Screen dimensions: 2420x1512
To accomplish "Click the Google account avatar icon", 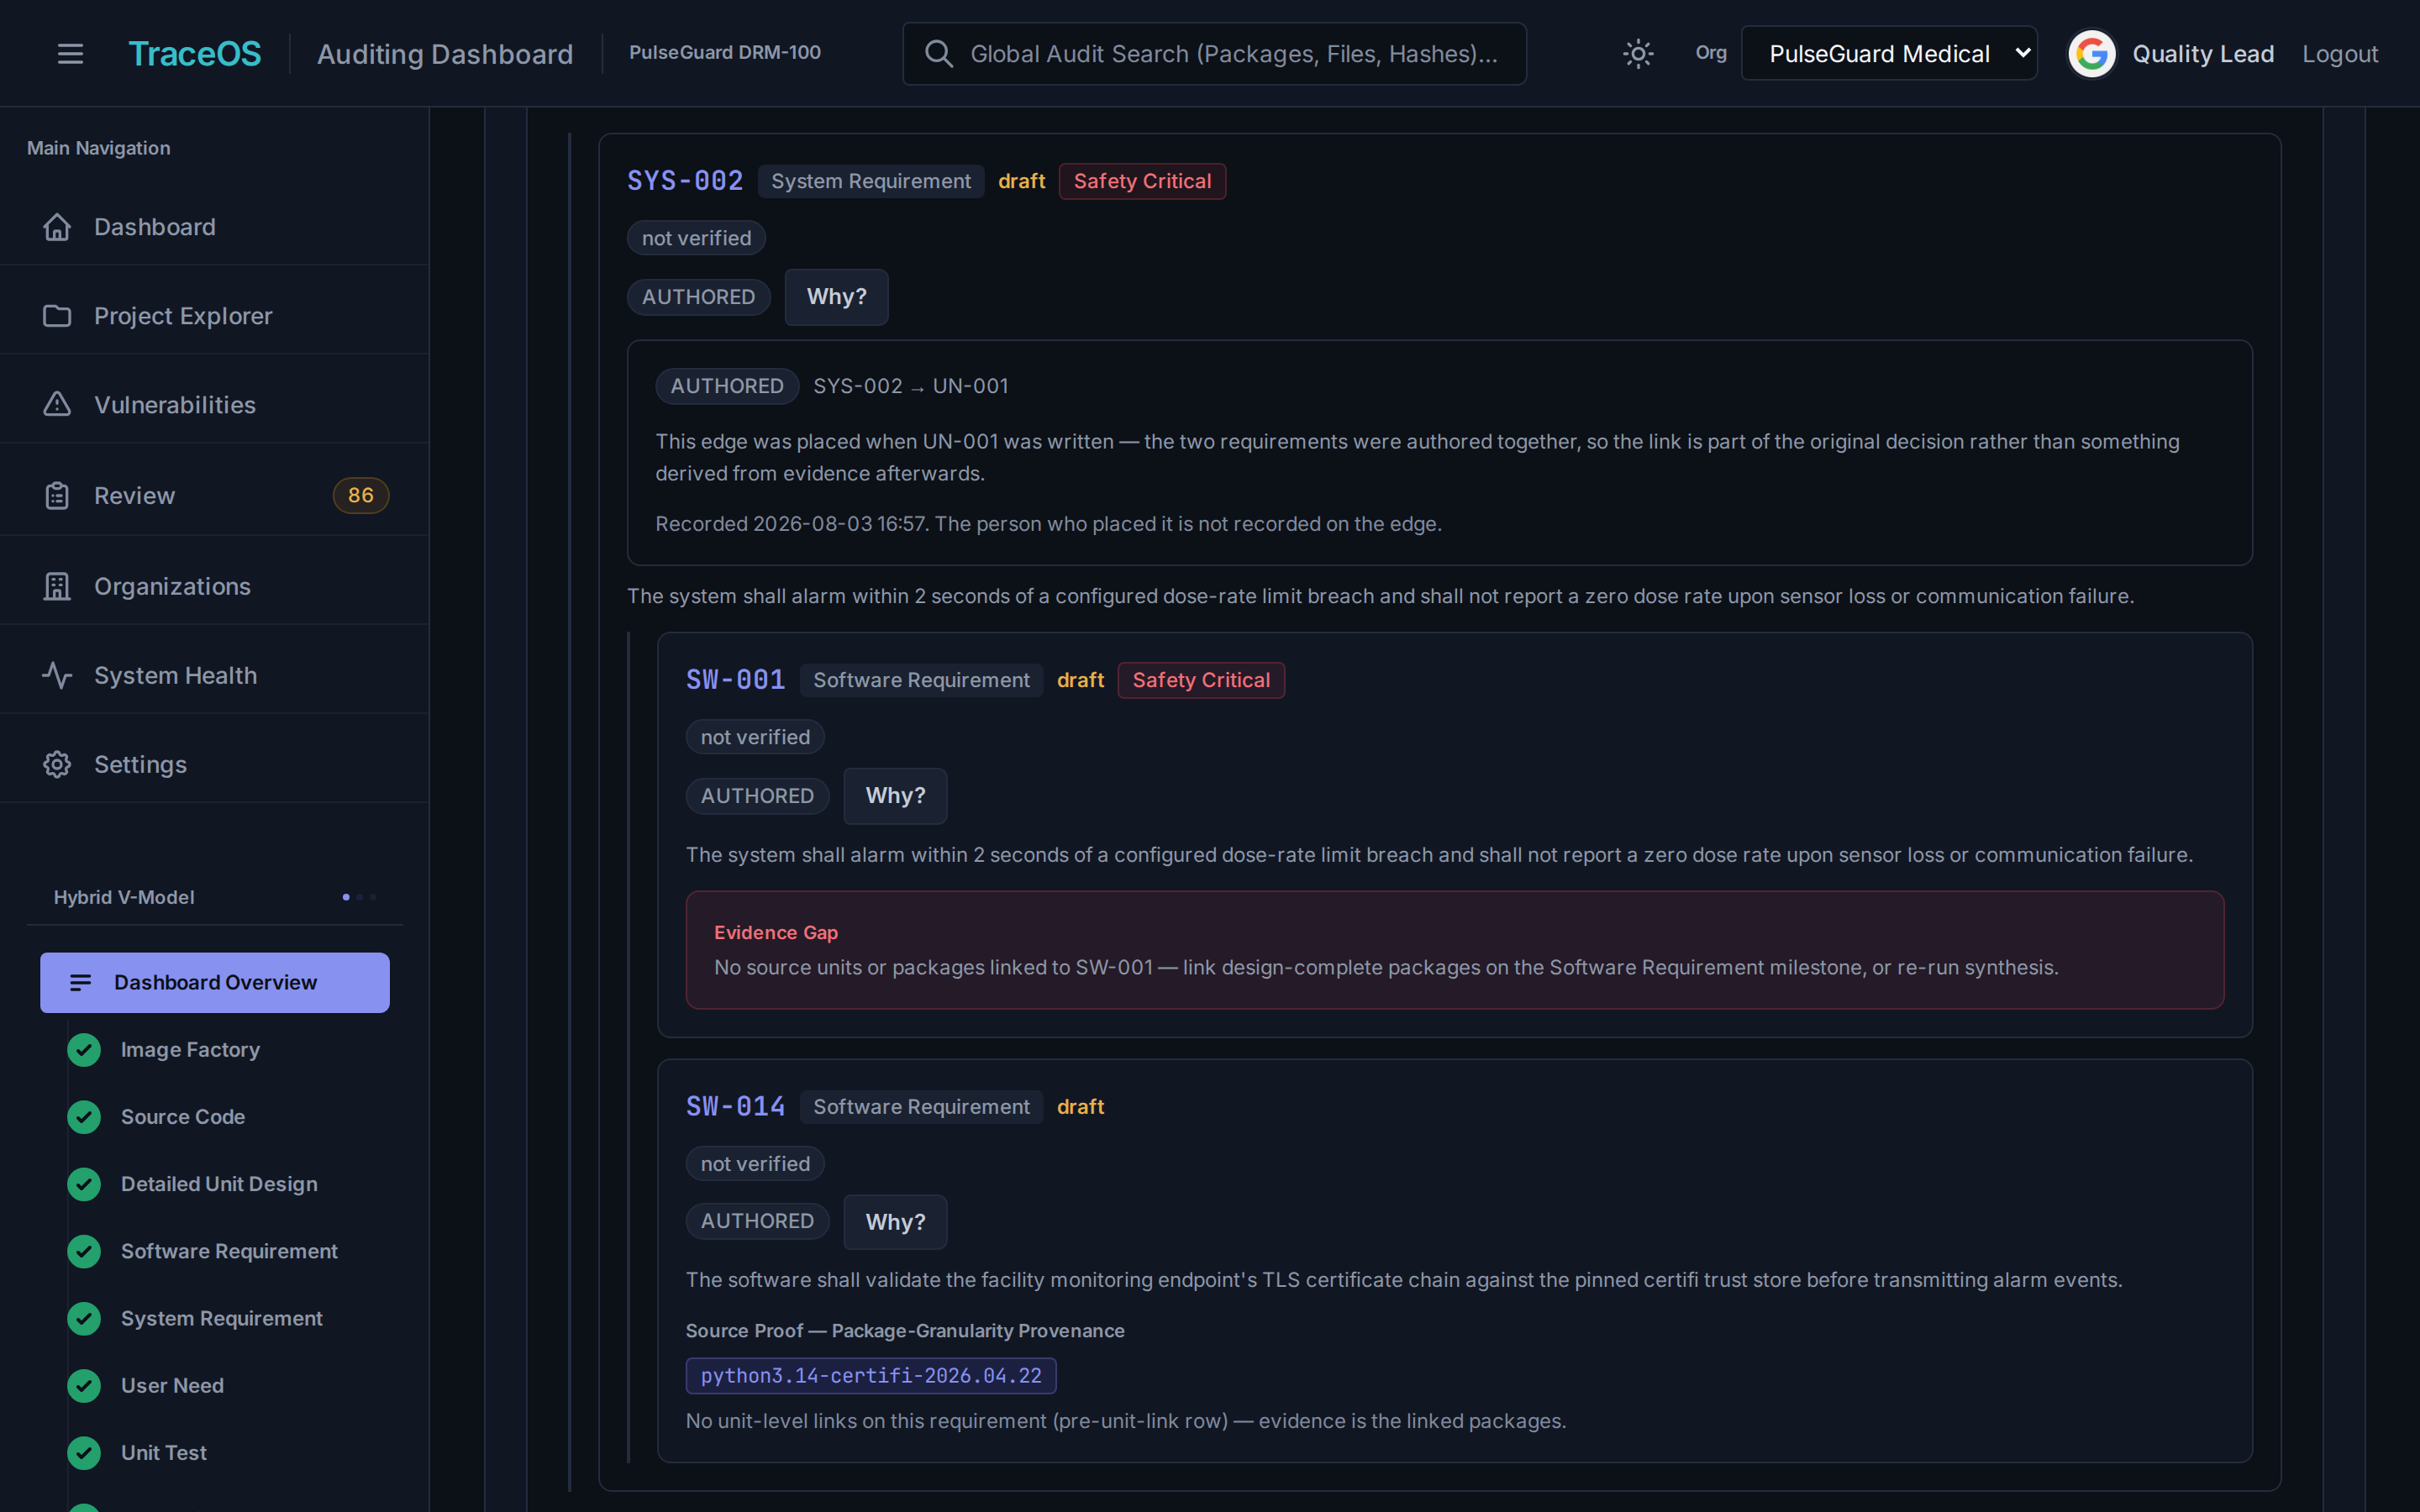I will pos(2092,54).
